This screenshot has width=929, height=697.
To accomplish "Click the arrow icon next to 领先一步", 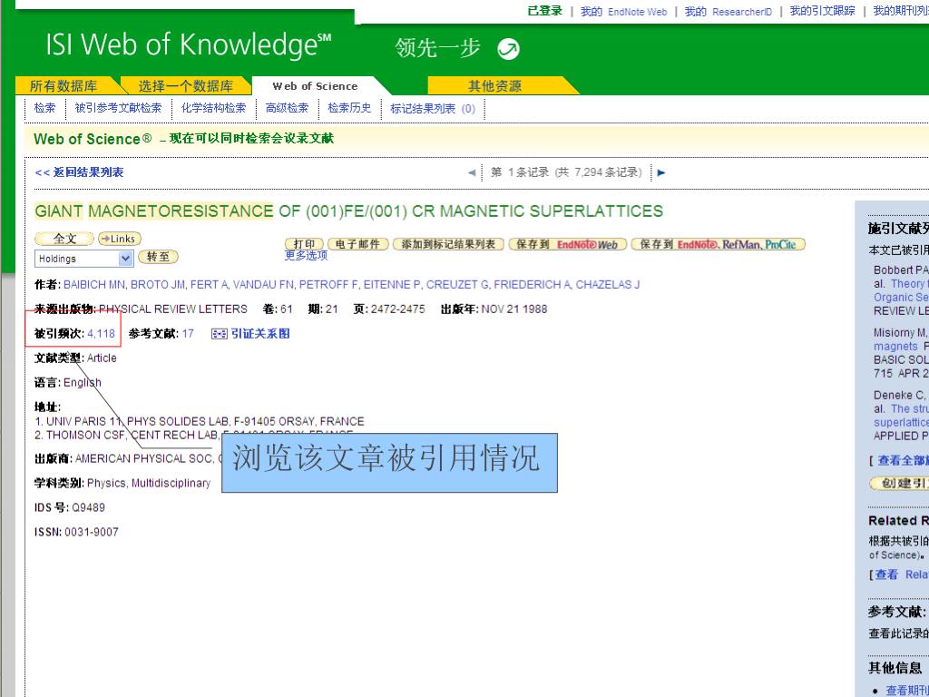I will click(508, 49).
